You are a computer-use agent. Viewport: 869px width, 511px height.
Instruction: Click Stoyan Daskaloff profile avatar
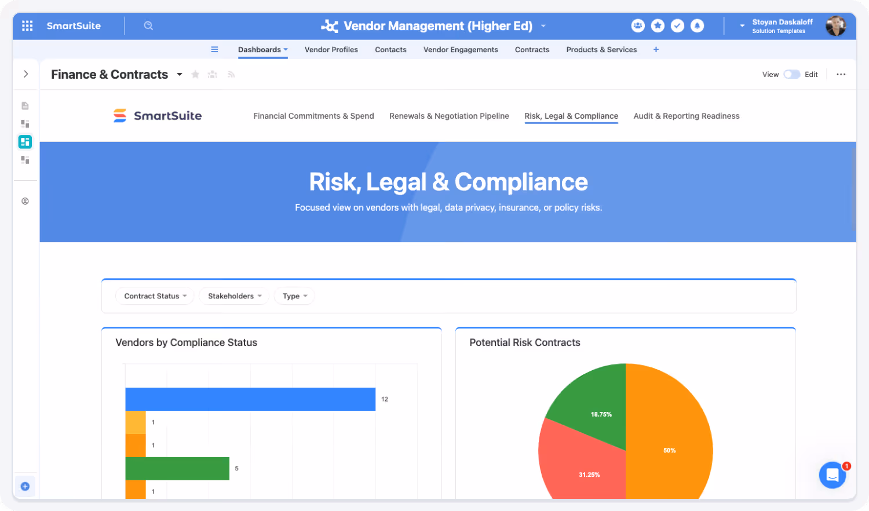pos(835,26)
